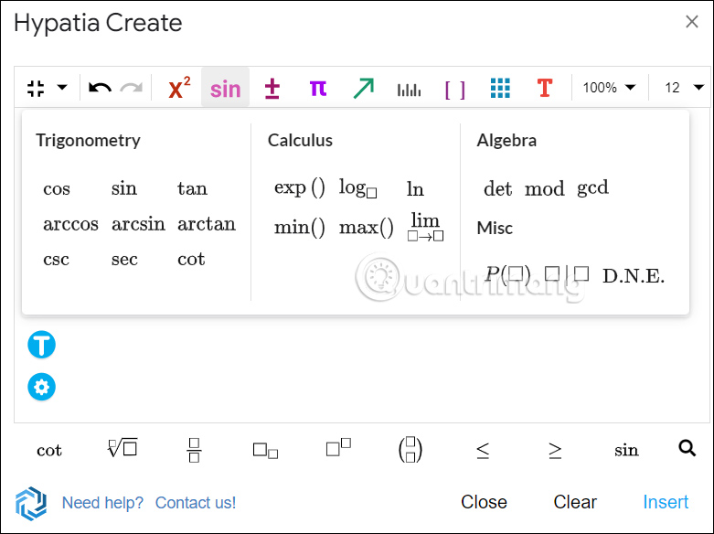This screenshot has width=714, height=534.
Task: Click the Insert button
Action: [x=666, y=502]
